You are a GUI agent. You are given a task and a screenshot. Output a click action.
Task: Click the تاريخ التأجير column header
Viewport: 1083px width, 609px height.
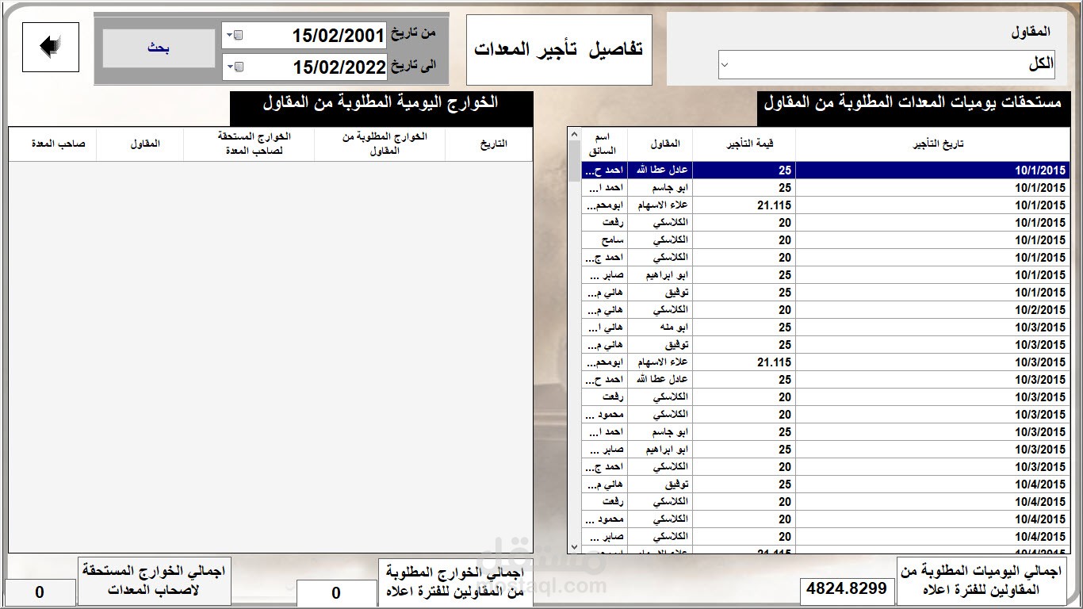(x=932, y=144)
